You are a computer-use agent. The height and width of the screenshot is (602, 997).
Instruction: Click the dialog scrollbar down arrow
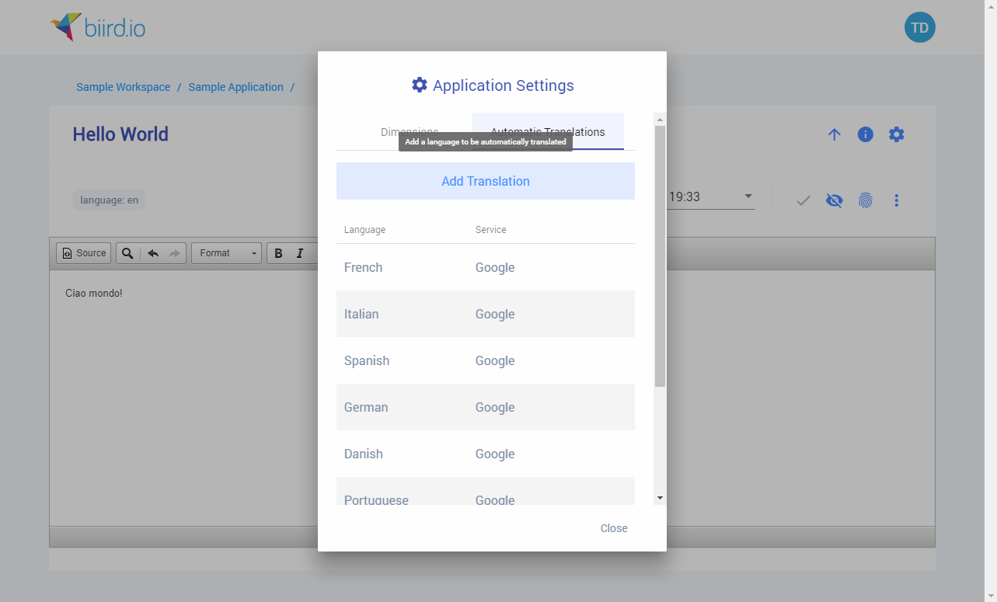(x=660, y=498)
